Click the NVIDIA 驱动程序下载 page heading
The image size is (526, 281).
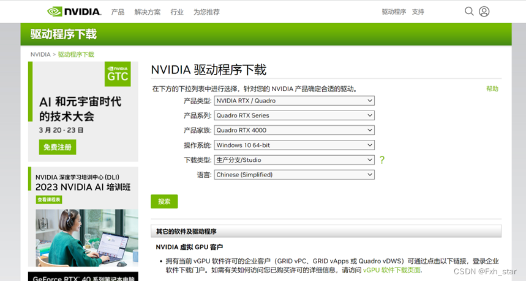coord(208,70)
